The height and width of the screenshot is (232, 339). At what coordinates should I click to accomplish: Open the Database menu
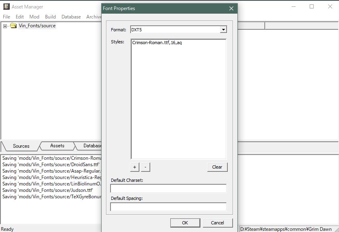coord(71,17)
